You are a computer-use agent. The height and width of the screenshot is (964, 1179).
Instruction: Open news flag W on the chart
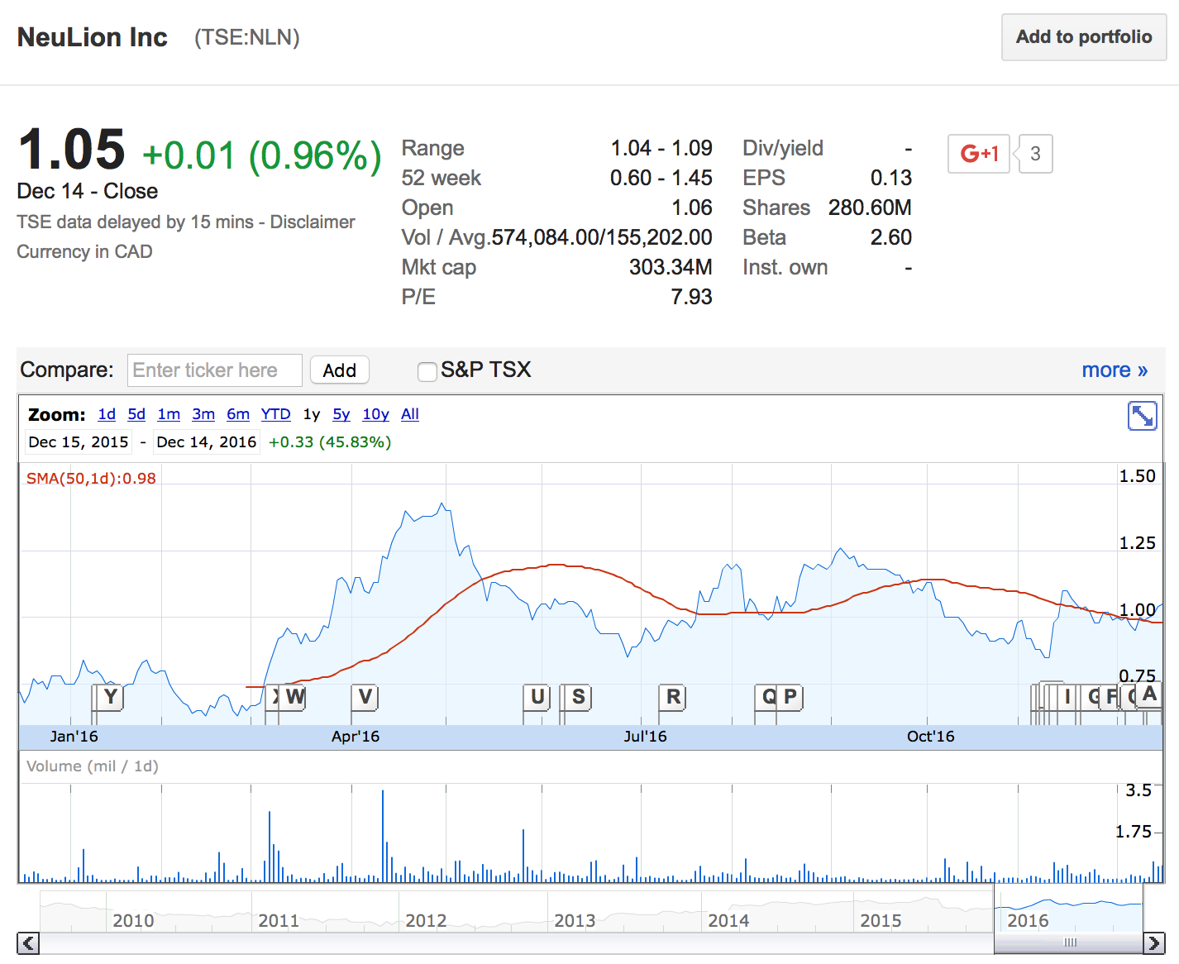pos(294,697)
